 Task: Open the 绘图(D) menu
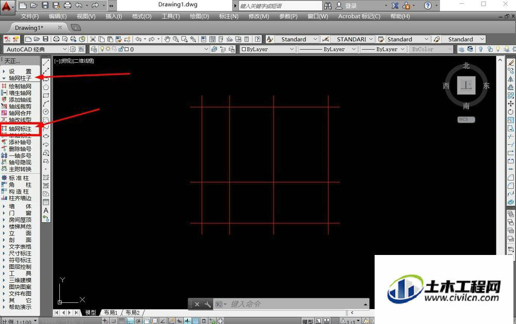199,16
